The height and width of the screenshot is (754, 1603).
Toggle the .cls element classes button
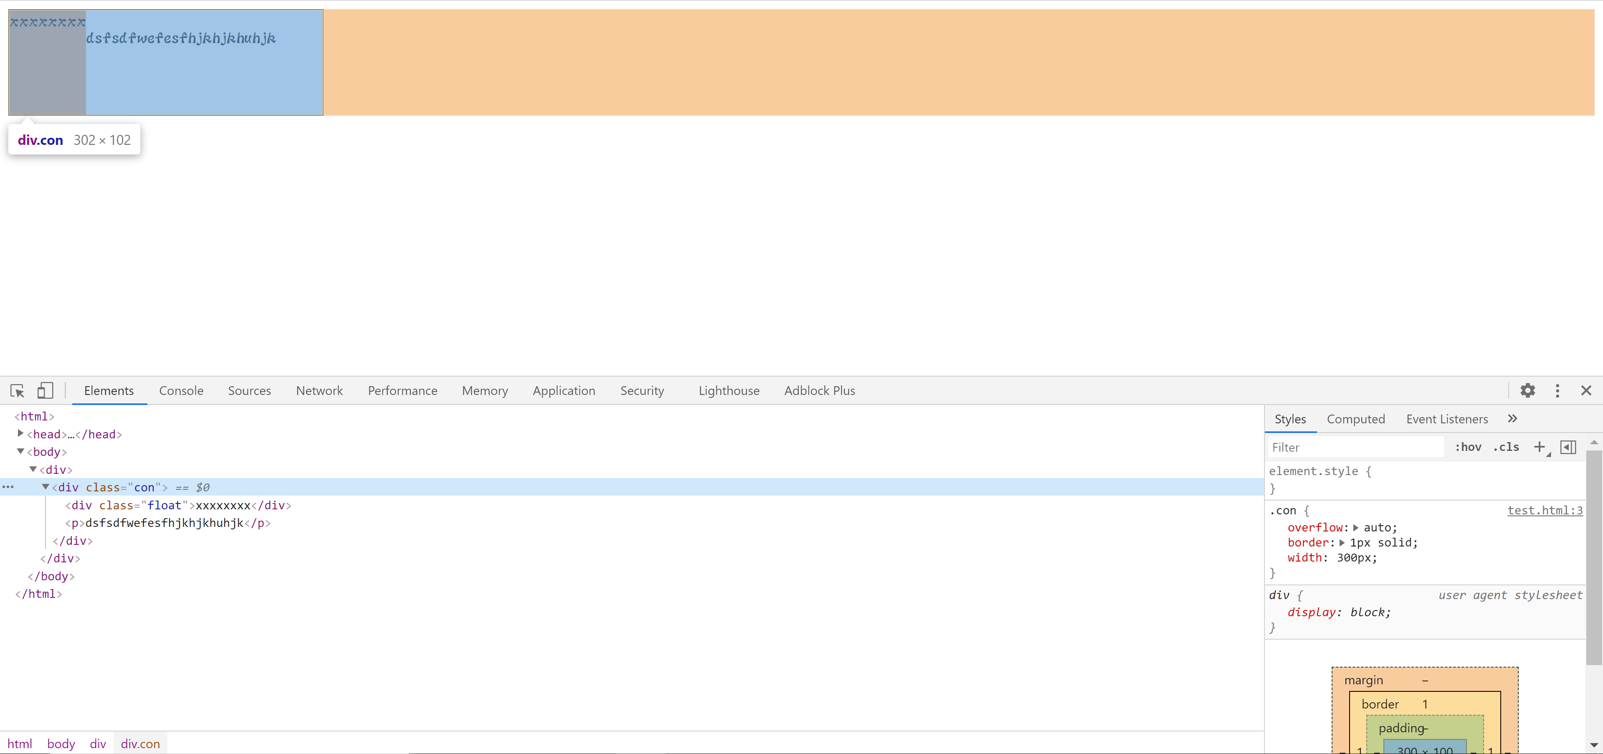point(1507,447)
